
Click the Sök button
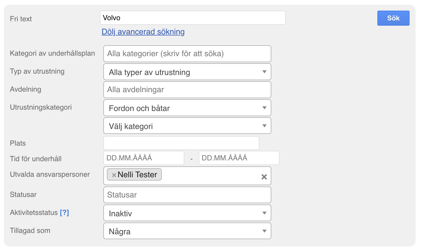tap(393, 18)
